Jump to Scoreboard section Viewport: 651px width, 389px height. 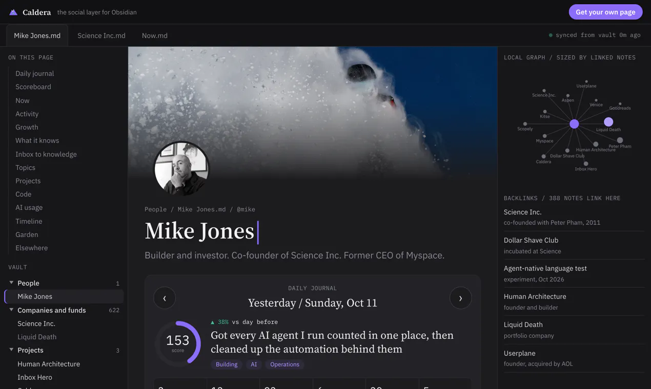[x=33, y=87]
